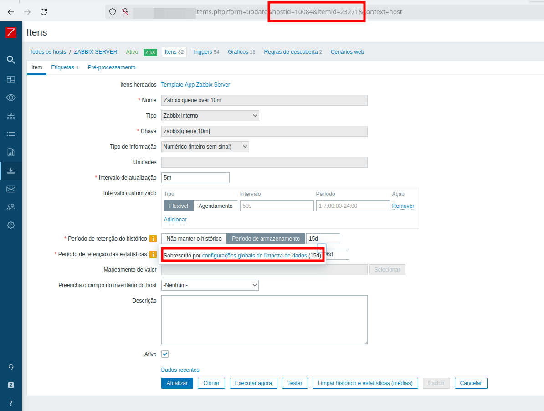Open configurações globais de limpeza de dados link

254,256
